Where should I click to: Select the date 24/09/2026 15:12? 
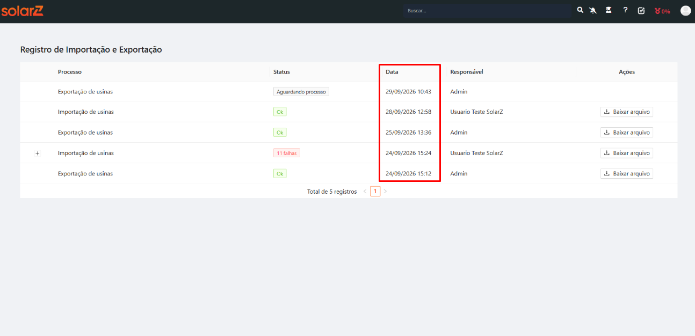[408, 174]
